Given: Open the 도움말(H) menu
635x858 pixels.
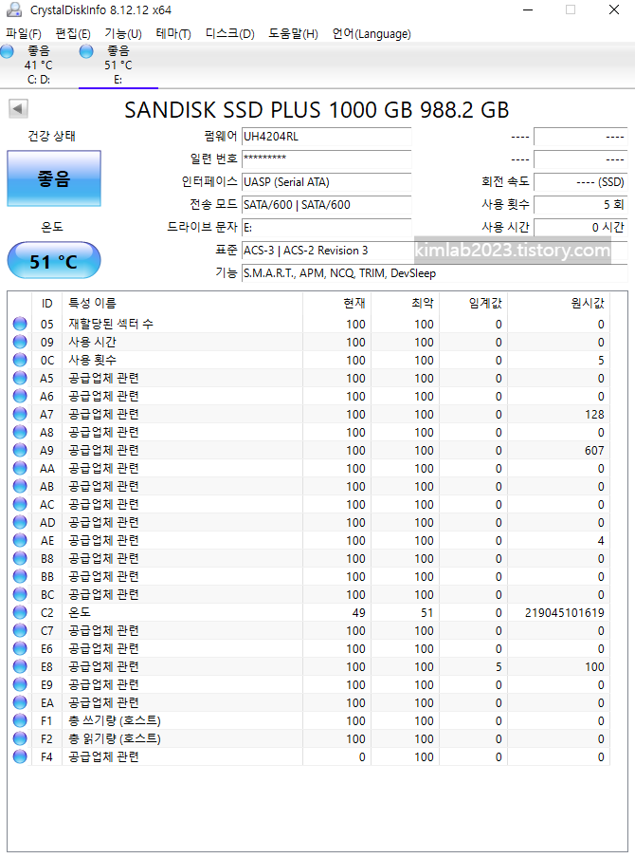Looking at the screenshot, I should point(293,34).
